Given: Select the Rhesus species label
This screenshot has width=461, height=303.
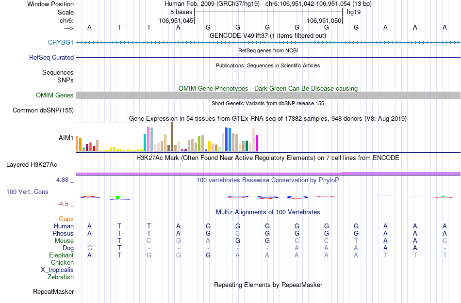Looking at the screenshot, I should [63, 233].
